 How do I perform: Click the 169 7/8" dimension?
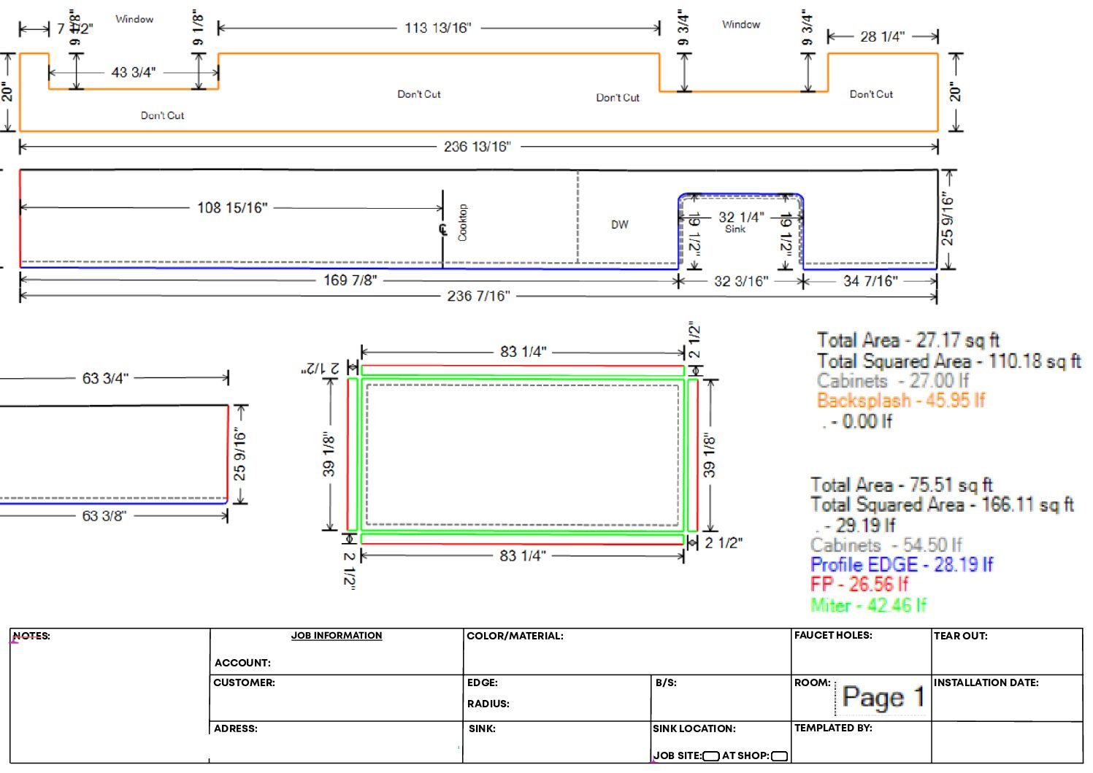[350, 280]
